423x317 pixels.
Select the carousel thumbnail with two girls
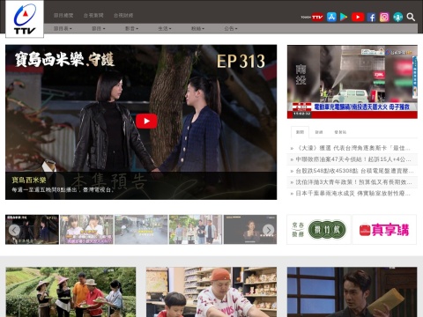pos(86,230)
